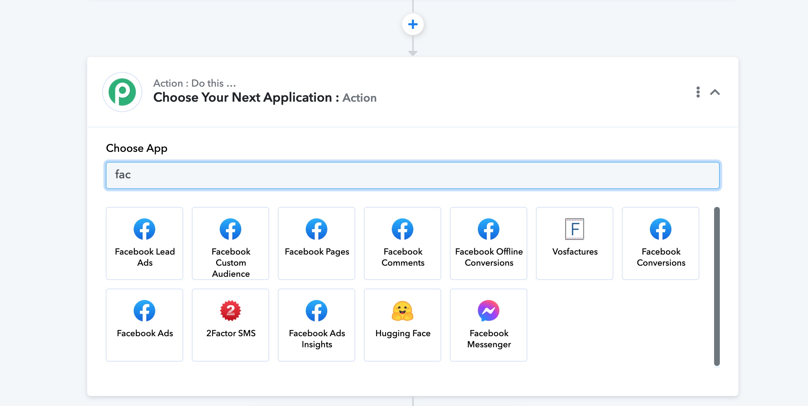Click the 'Vosfactures' label

(575, 252)
